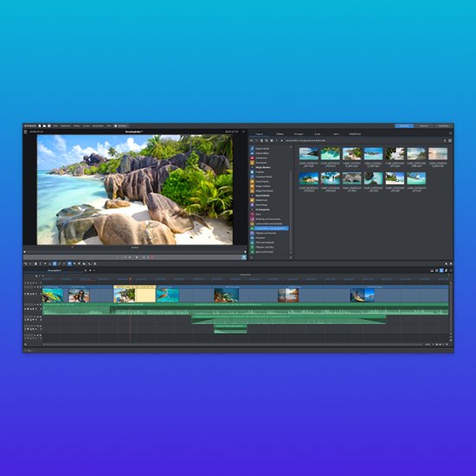
Task: Click the red record button in transport
Action: (151, 257)
